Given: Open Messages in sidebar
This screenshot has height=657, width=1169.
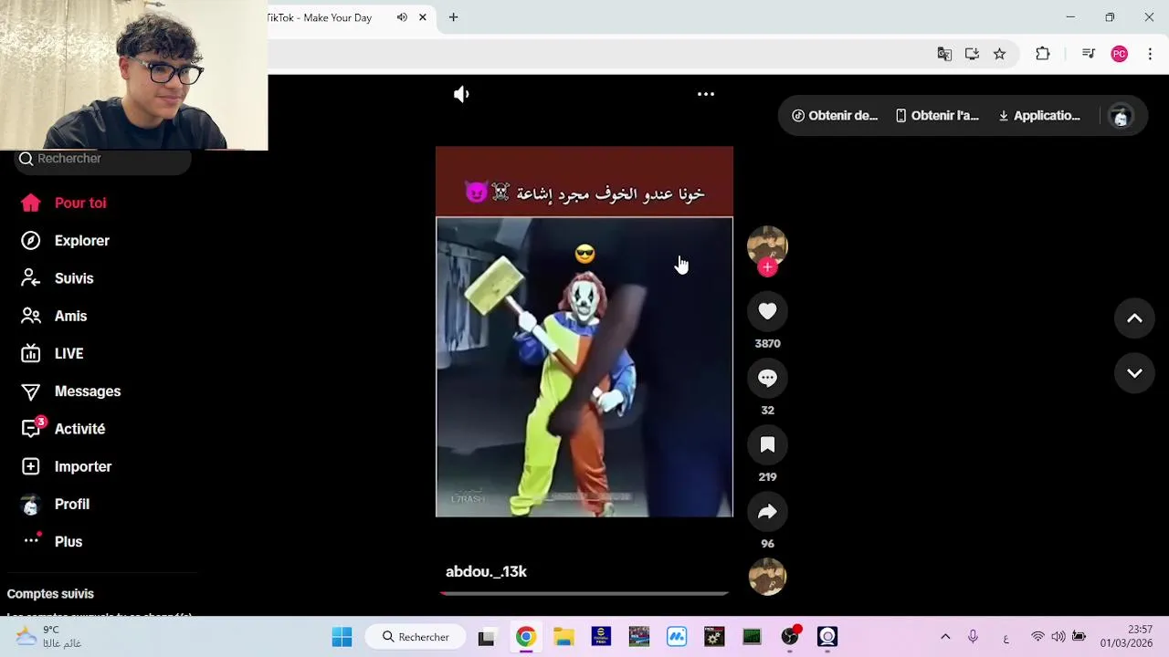Looking at the screenshot, I should 70,391.
